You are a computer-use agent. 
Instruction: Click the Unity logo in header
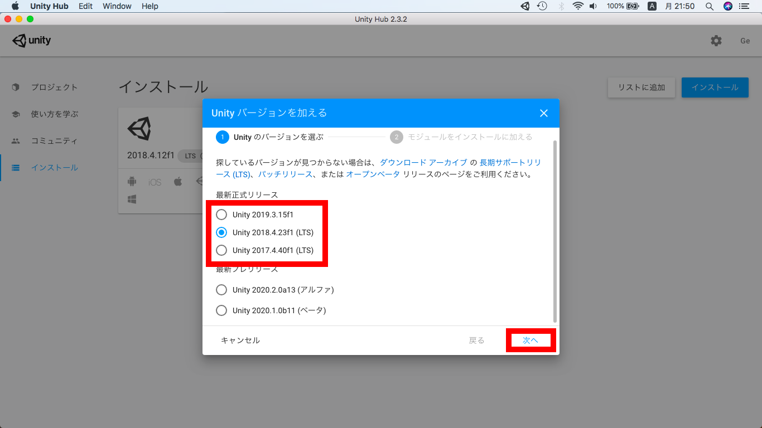(32, 41)
